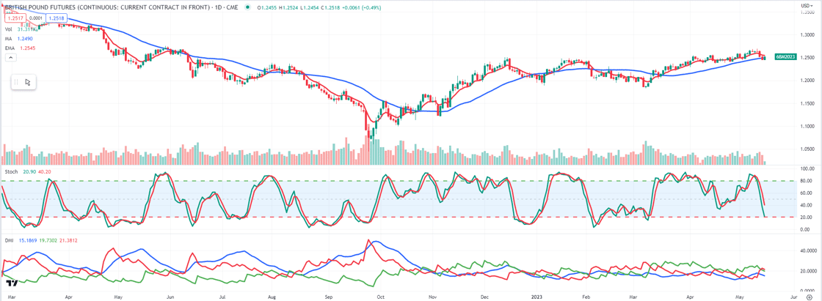Viewport: 822px width, 301px height.
Task: Select the arrow cursor tool
Action: (28, 82)
